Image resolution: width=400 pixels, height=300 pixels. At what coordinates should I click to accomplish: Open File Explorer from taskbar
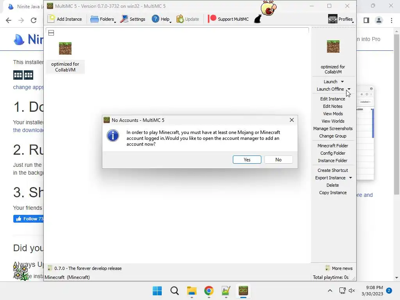pyautogui.click(x=191, y=291)
